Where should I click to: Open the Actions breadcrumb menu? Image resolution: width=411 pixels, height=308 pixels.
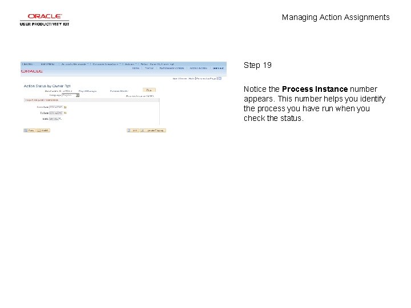click(x=130, y=64)
